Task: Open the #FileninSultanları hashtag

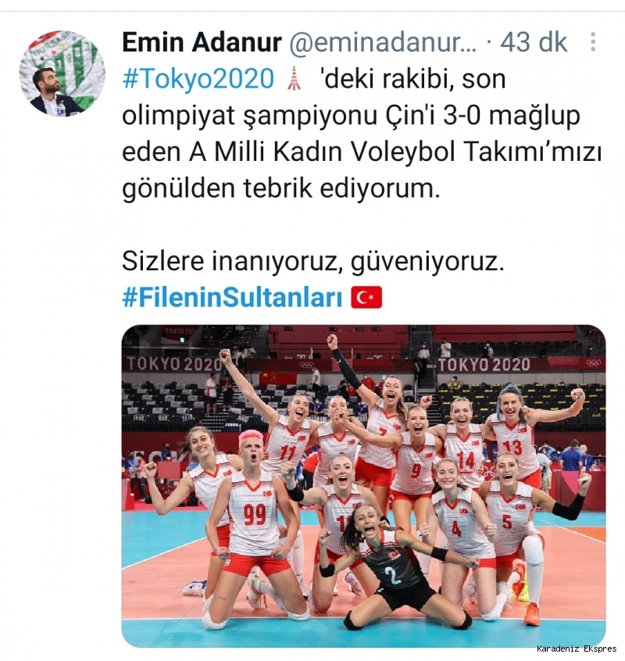Action: coord(232,298)
